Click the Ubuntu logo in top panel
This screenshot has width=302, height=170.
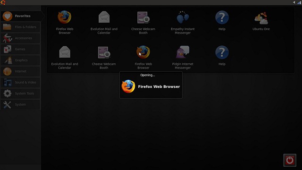3,2
